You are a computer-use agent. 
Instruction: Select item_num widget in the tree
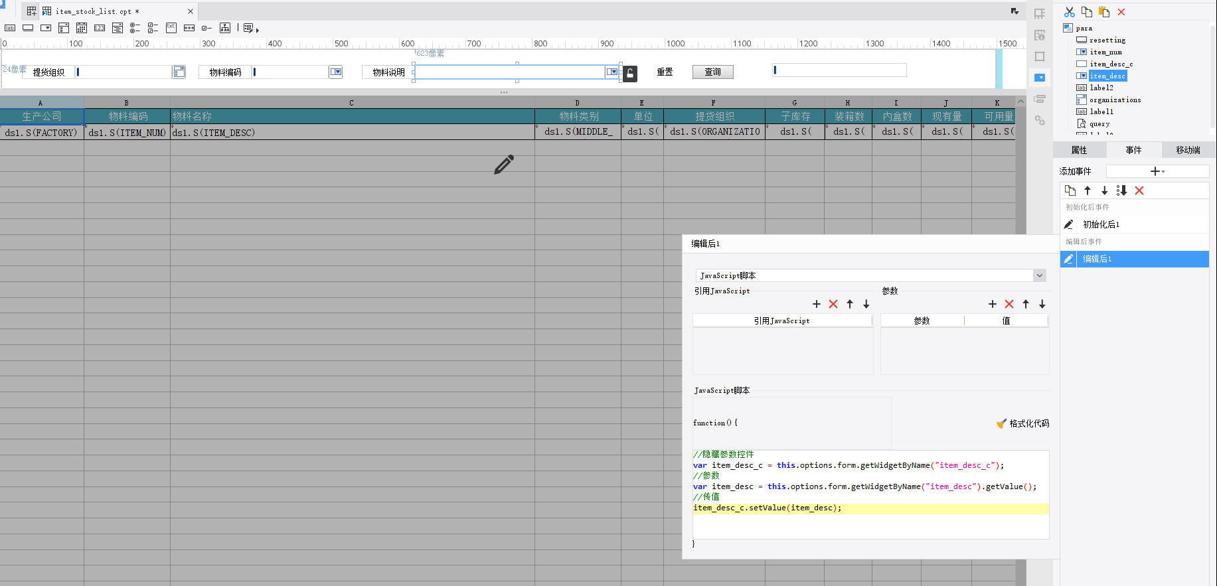point(1105,52)
